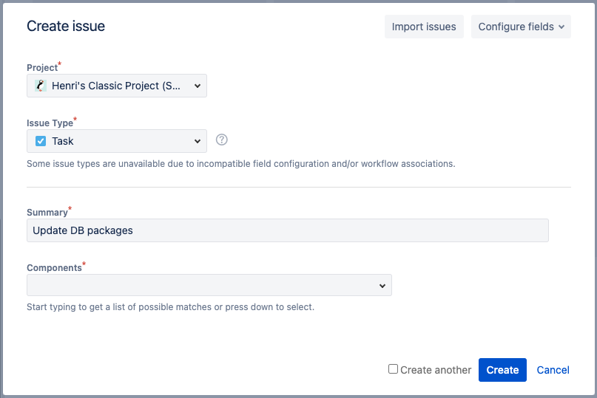Click the chevron arrow on Configure fields
The image size is (597, 398).
(x=561, y=27)
